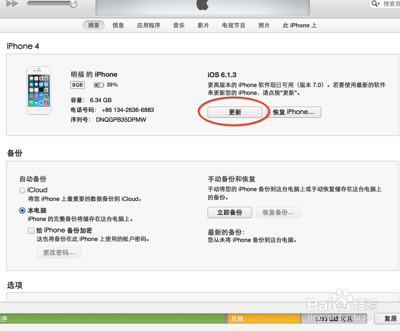
Task: Click the fast-forward playback button
Action: coord(12,4)
